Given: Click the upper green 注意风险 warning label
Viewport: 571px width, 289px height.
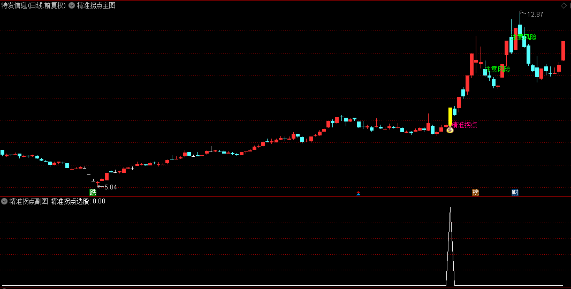Looking at the screenshot, I should click(x=524, y=37).
